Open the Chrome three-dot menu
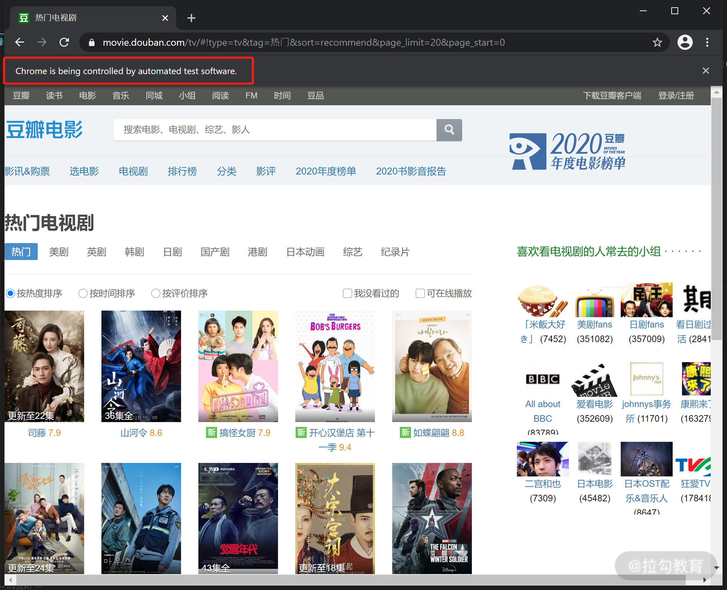This screenshot has height=590, width=727. (707, 42)
